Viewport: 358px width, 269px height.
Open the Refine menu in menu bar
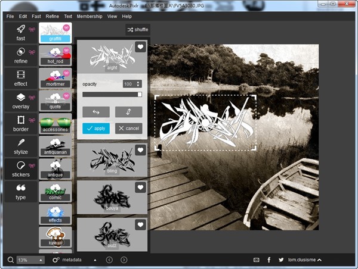pyautogui.click(x=53, y=17)
